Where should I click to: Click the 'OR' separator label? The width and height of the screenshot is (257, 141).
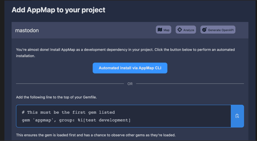130,84
